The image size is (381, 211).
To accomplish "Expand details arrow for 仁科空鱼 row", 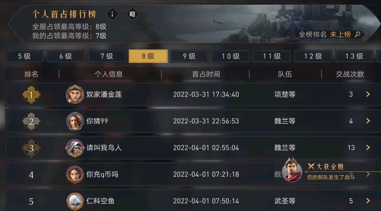I will tap(368, 201).
